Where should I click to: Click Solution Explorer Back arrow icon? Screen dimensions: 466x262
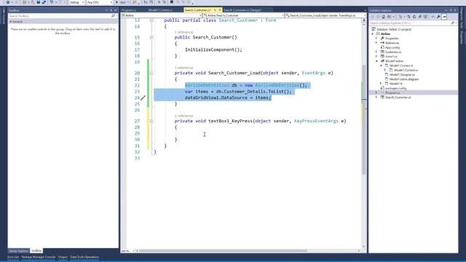click(373, 17)
